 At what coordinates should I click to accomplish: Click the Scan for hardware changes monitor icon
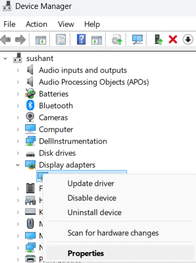[137, 39]
